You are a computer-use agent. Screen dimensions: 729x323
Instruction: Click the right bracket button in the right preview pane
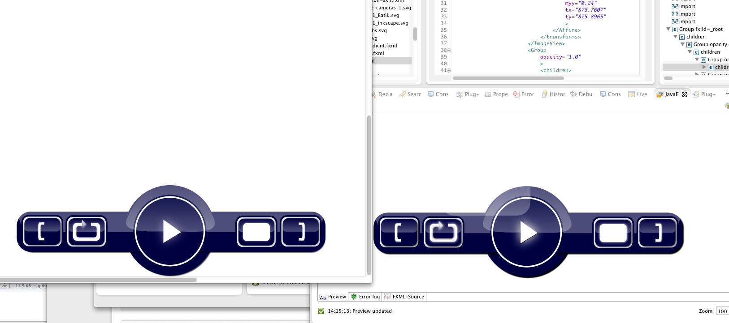pyautogui.click(x=657, y=233)
